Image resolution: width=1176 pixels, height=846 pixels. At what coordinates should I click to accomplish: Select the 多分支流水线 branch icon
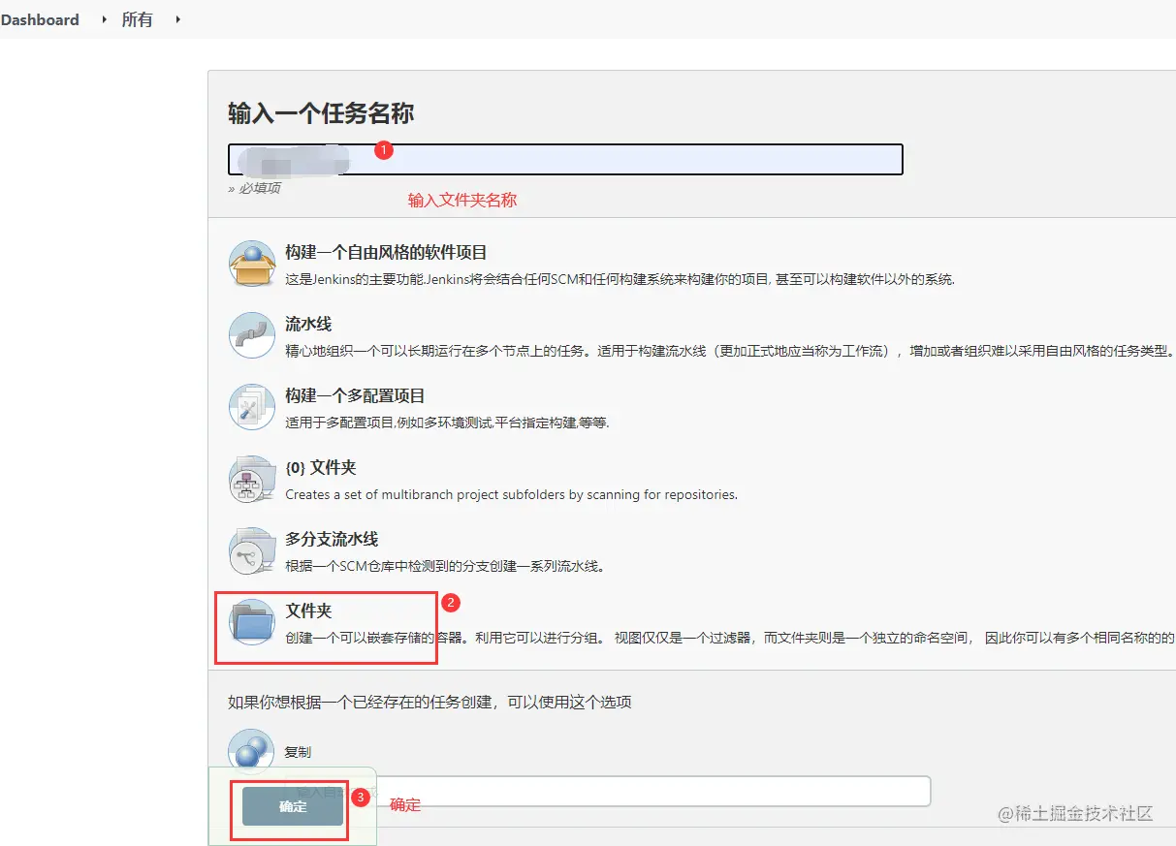pos(251,550)
